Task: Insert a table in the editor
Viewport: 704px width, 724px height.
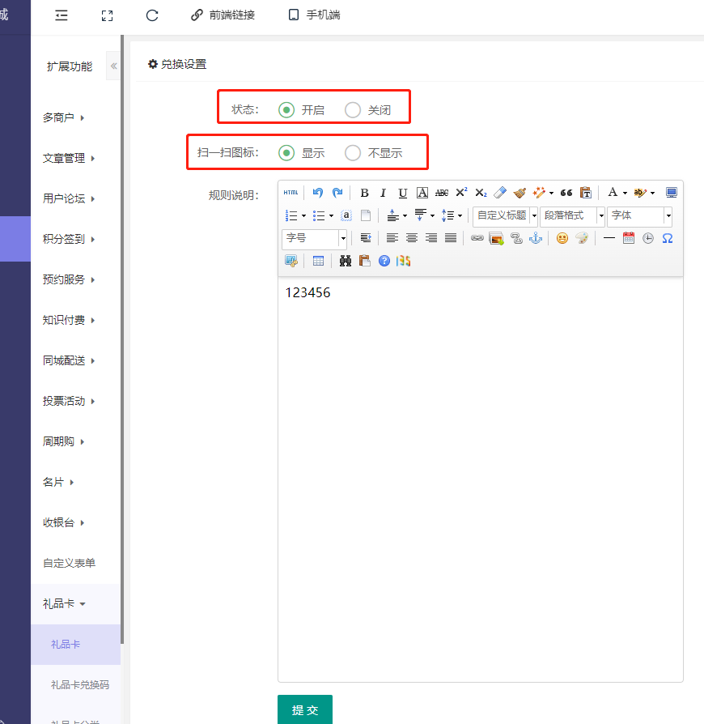Action: (x=318, y=261)
